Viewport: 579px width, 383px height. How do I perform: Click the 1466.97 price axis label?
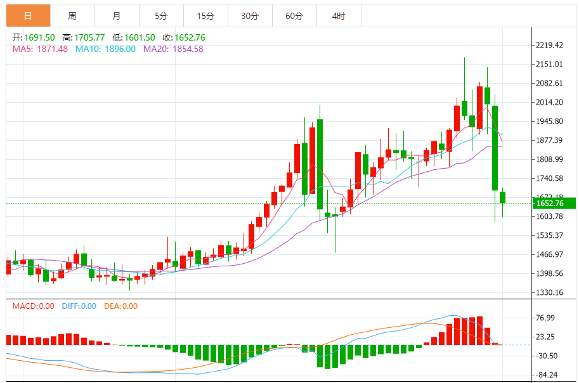point(549,254)
